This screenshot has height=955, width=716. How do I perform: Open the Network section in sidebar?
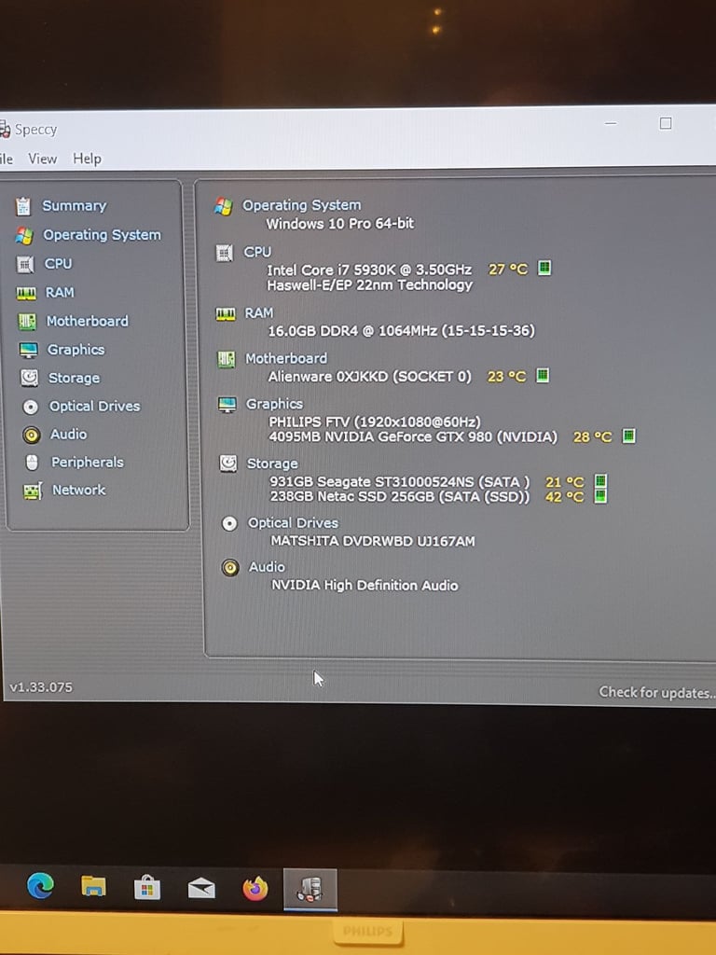tap(78, 491)
